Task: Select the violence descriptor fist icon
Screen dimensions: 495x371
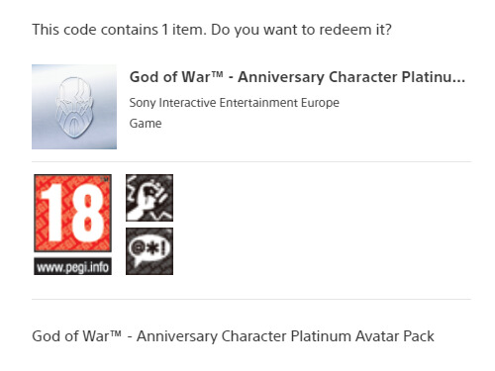Action: [149, 198]
